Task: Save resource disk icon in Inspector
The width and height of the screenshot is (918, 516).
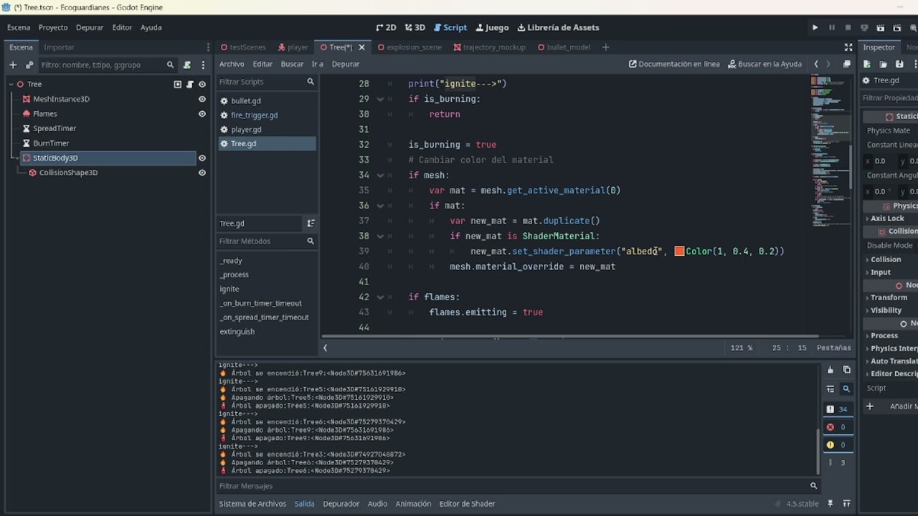Action: 899,64
